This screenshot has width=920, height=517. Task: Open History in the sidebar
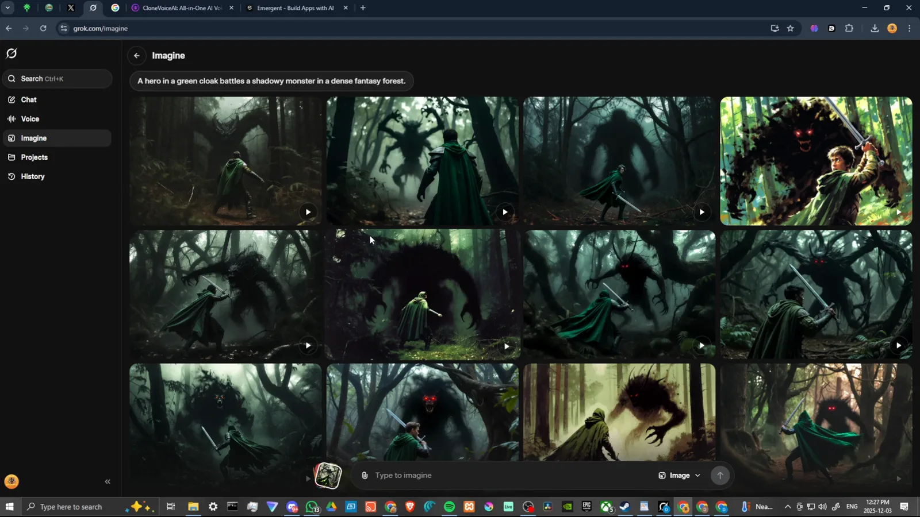tap(57, 176)
